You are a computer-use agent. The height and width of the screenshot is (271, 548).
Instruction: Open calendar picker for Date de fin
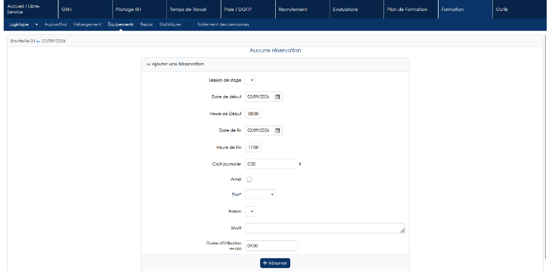[x=277, y=130]
